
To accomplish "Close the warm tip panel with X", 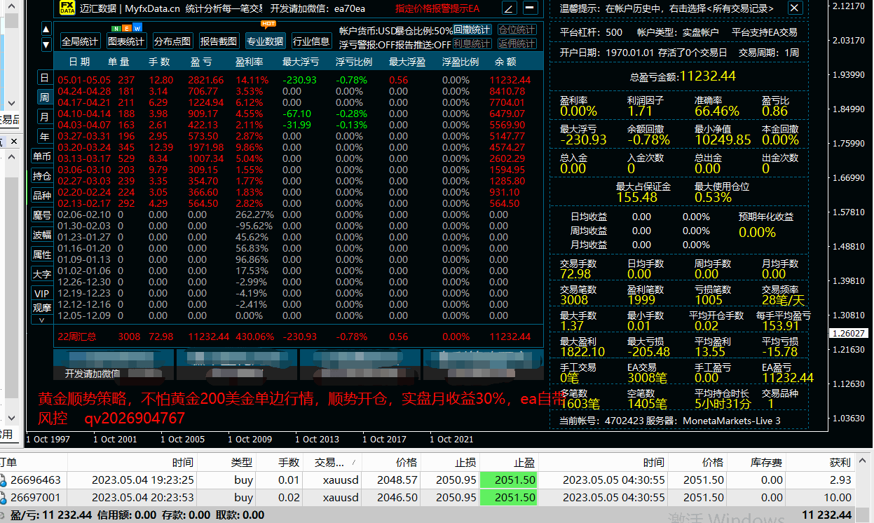I will point(794,8).
